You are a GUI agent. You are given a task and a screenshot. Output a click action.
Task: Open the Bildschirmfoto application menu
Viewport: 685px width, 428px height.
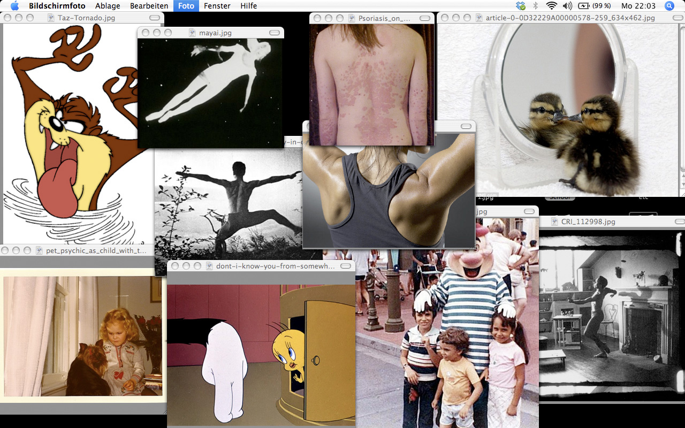tap(58, 6)
